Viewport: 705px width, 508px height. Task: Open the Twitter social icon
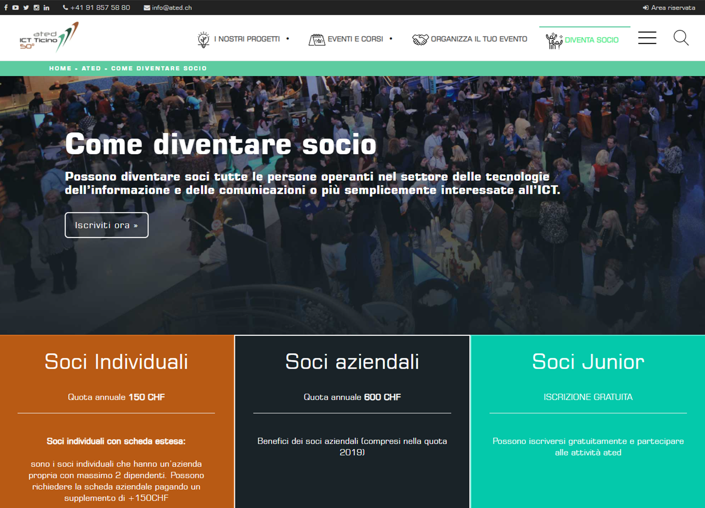point(26,8)
